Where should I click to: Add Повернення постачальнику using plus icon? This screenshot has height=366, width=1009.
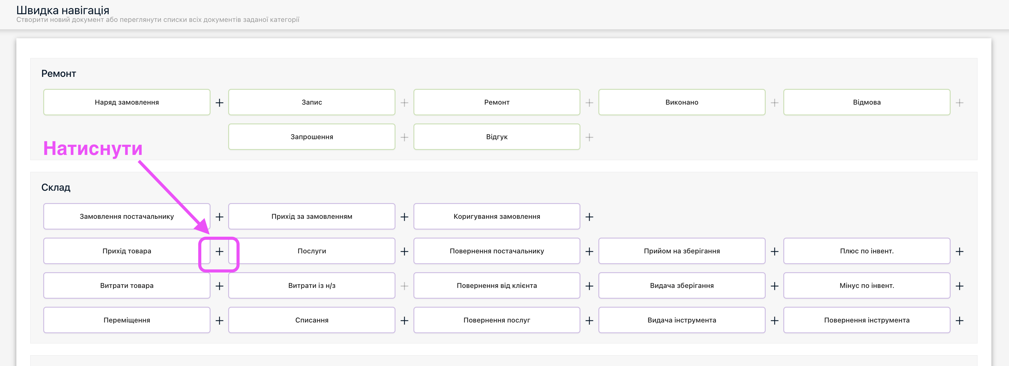click(589, 251)
